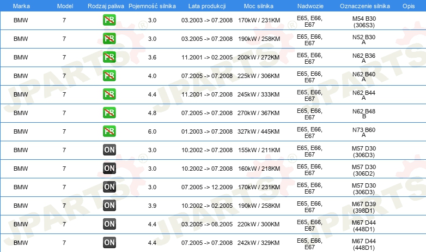This screenshot has width=426, height=252.
Task: Click the Marka column header
Action: (x=21, y=6)
